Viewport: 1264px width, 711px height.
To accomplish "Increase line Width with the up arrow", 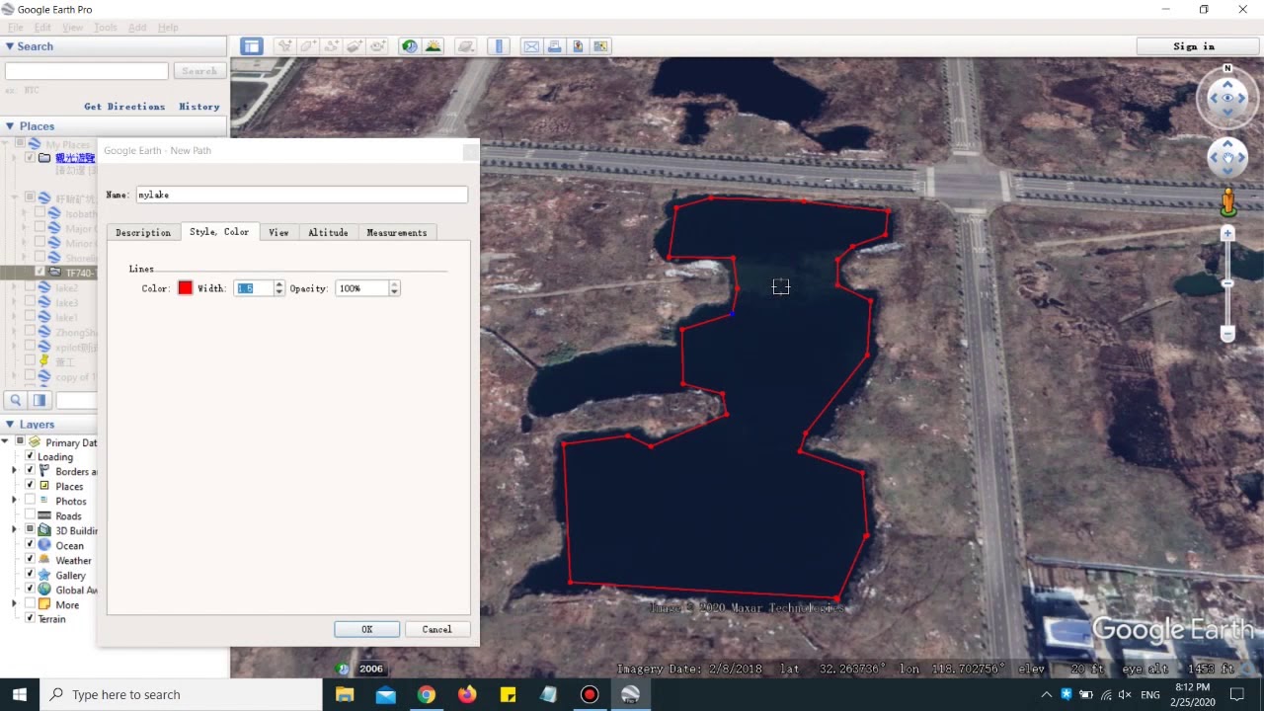I will coord(279,284).
